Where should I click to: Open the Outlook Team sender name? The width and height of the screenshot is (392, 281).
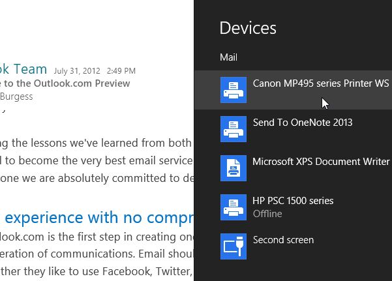(x=23, y=69)
